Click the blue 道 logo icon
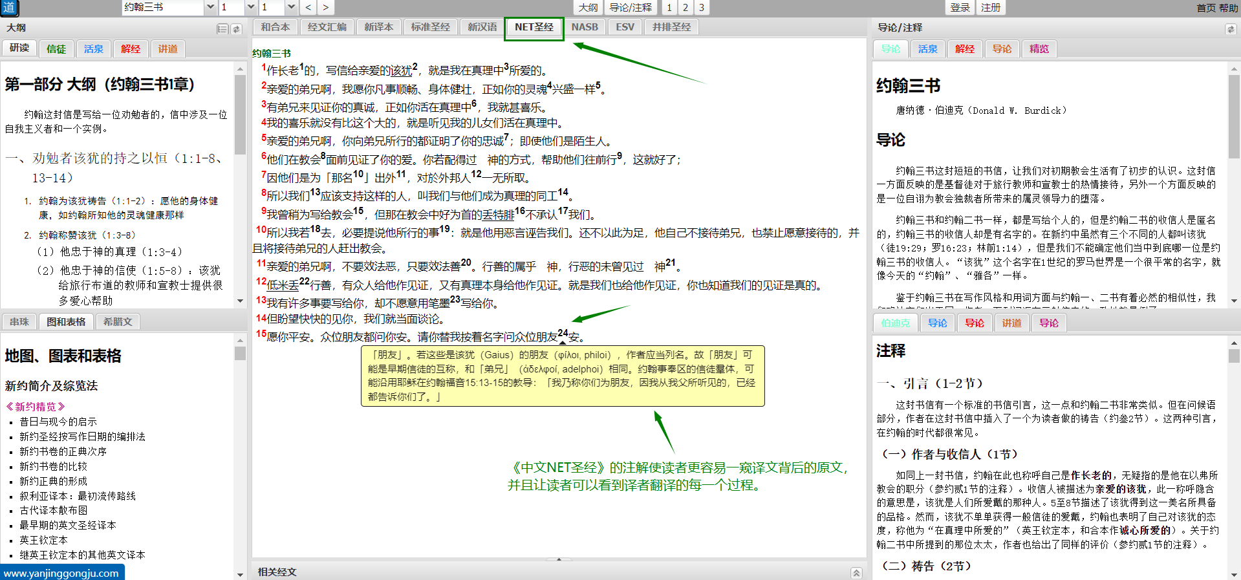1241x580 pixels. (x=9, y=8)
